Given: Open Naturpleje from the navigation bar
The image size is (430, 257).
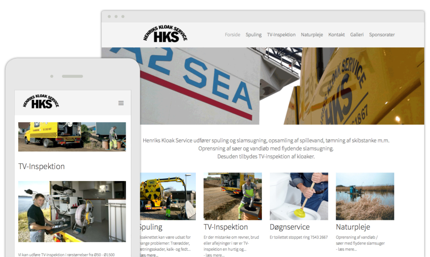Looking at the screenshot, I should pyautogui.click(x=312, y=35).
